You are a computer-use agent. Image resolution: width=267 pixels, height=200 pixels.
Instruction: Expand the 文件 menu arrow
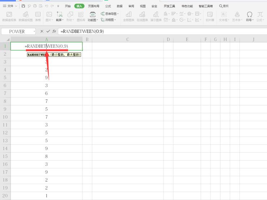[16, 6]
